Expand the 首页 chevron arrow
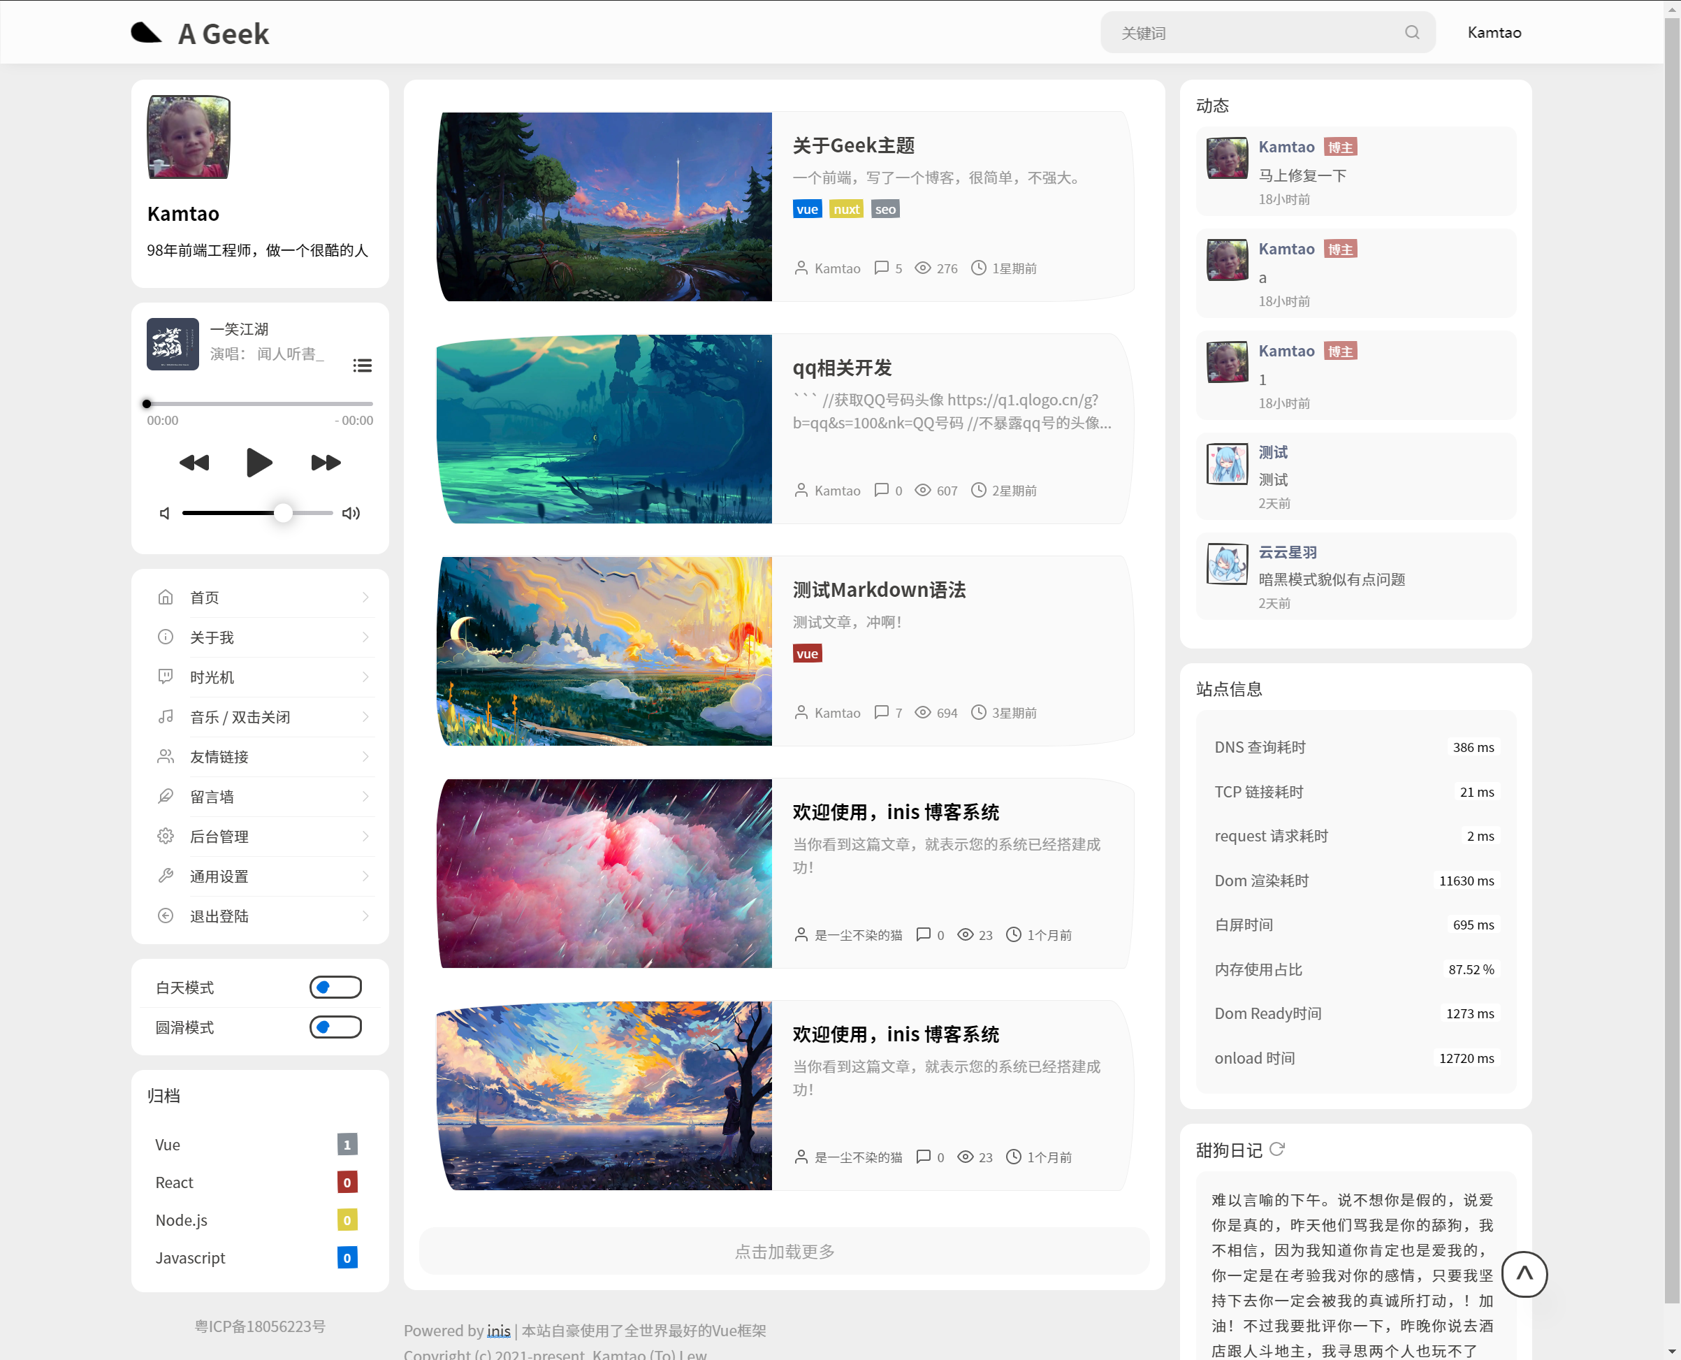The height and width of the screenshot is (1360, 1681). (365, 597)
